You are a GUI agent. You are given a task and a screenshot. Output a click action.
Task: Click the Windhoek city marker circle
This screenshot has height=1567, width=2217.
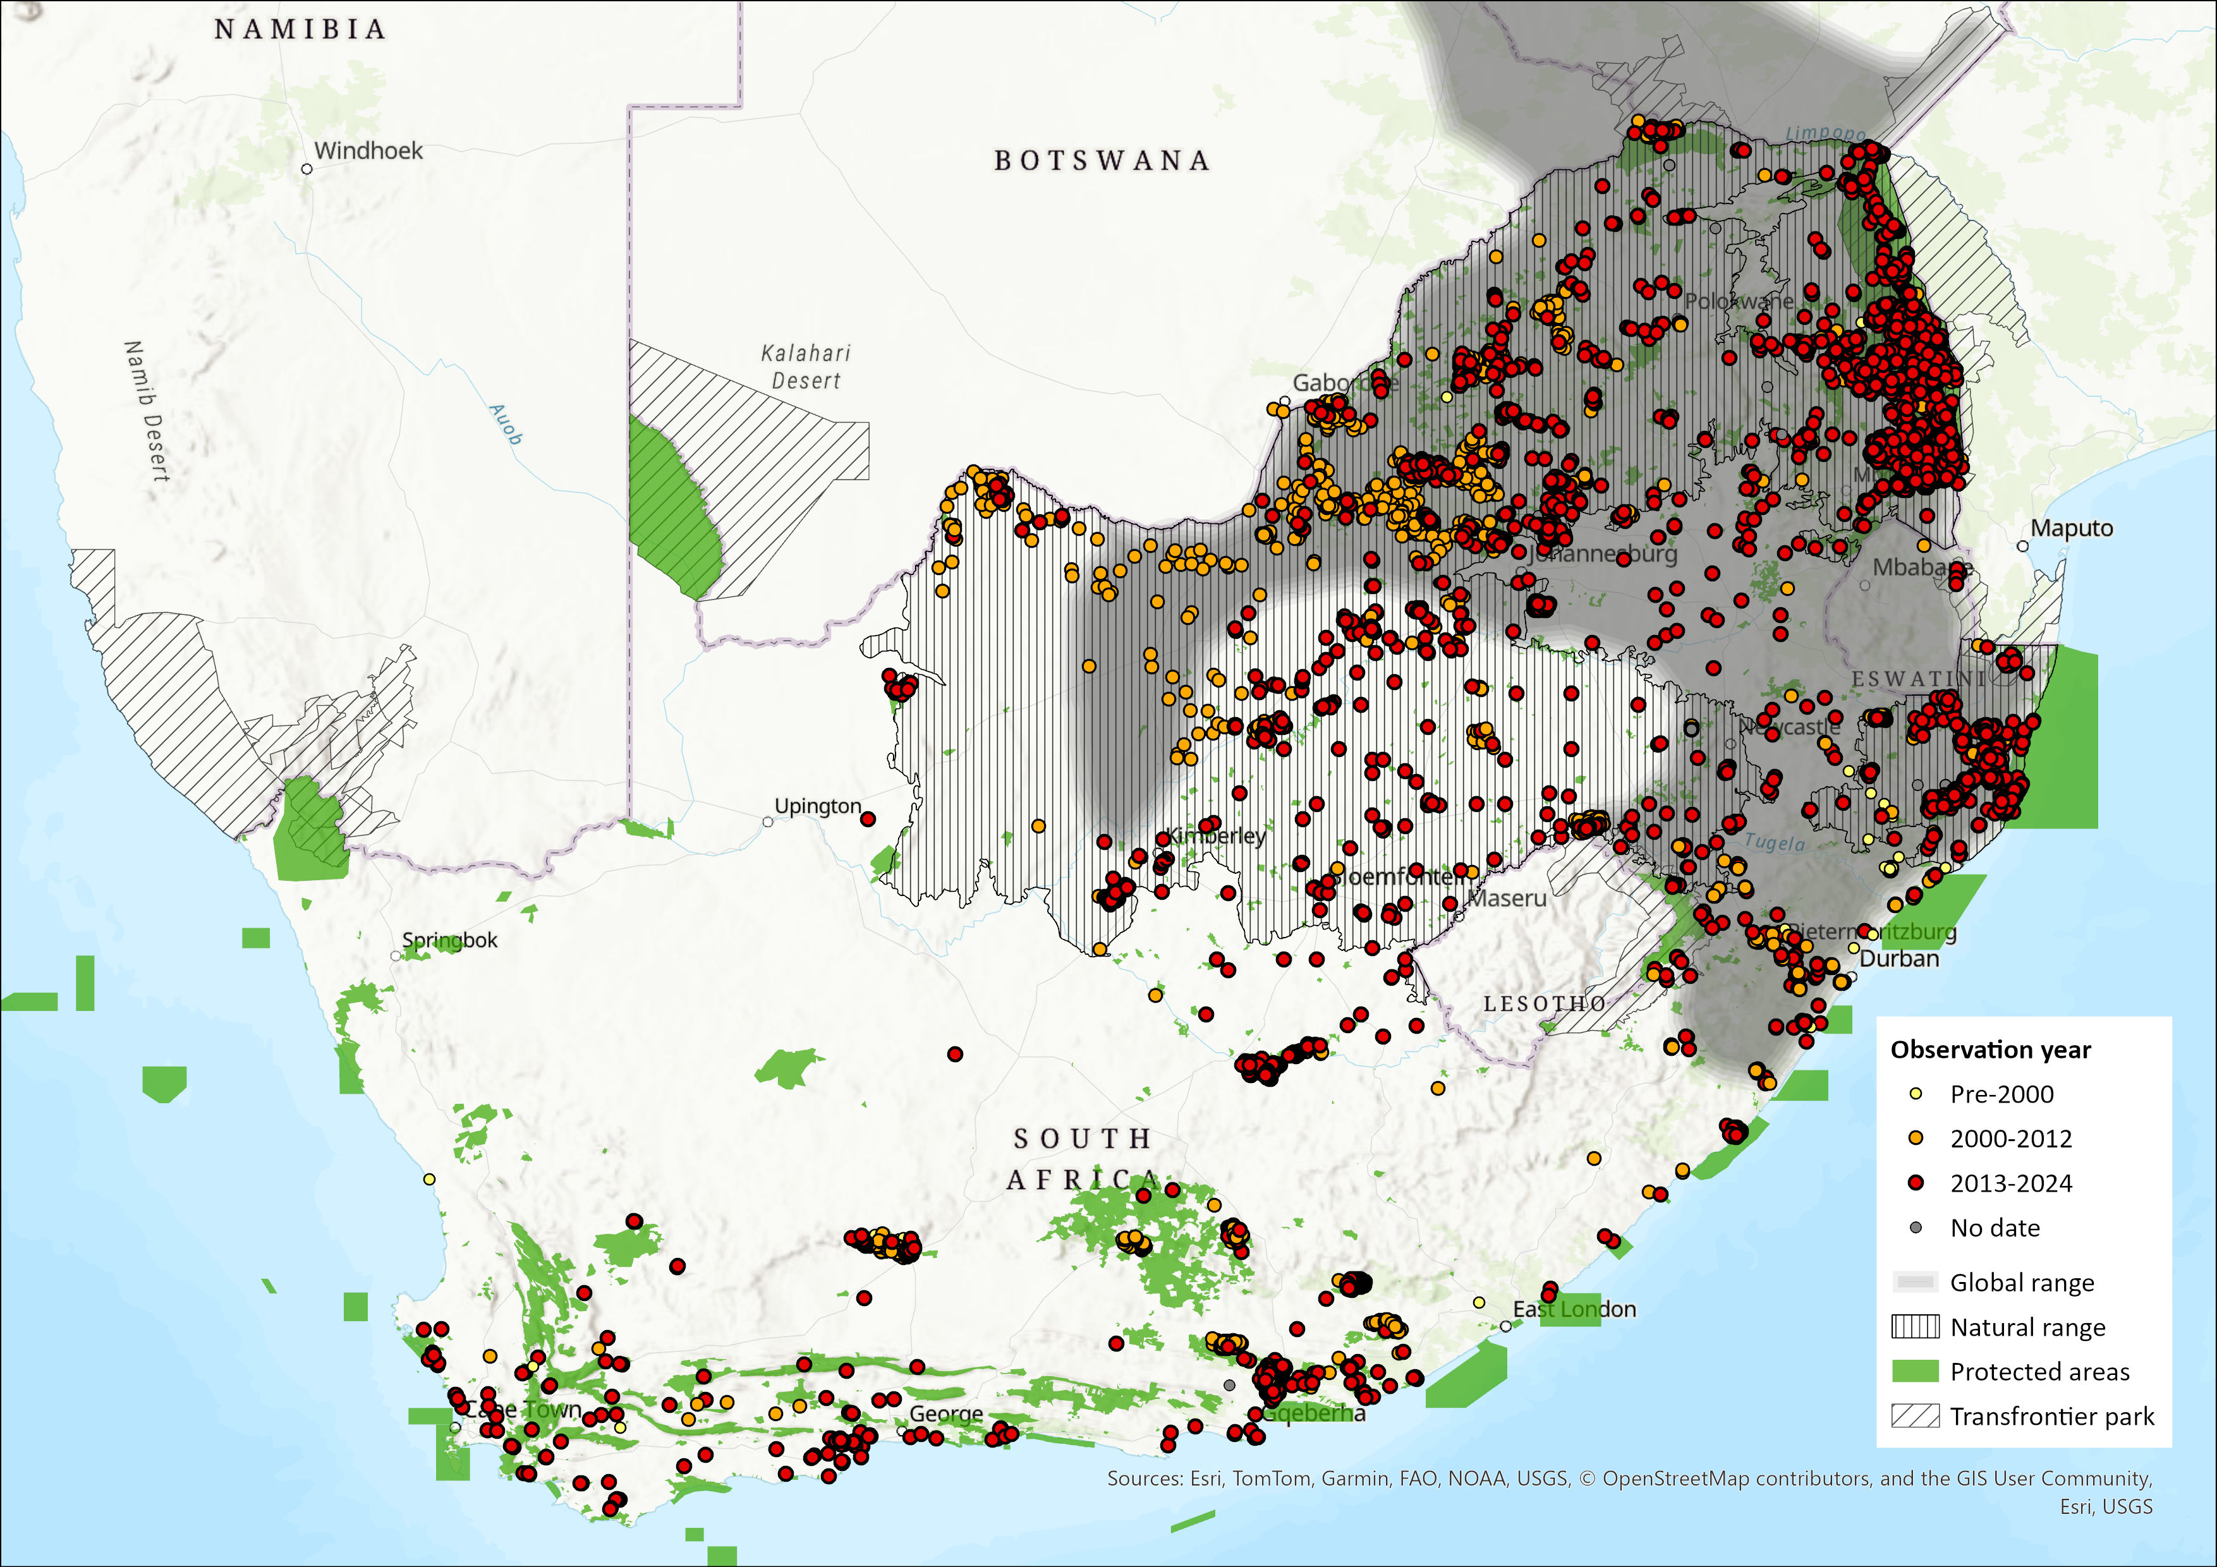307,169
